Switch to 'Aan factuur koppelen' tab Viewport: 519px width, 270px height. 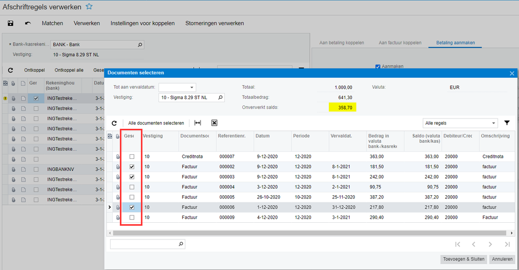[x=400, y=43]
